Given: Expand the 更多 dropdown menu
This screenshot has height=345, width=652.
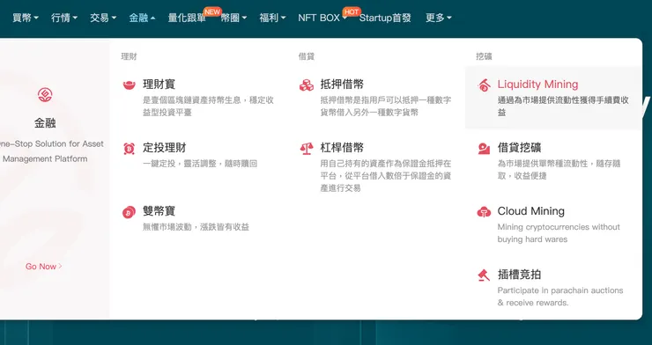Looking at the screenshot, I should 438,18.
